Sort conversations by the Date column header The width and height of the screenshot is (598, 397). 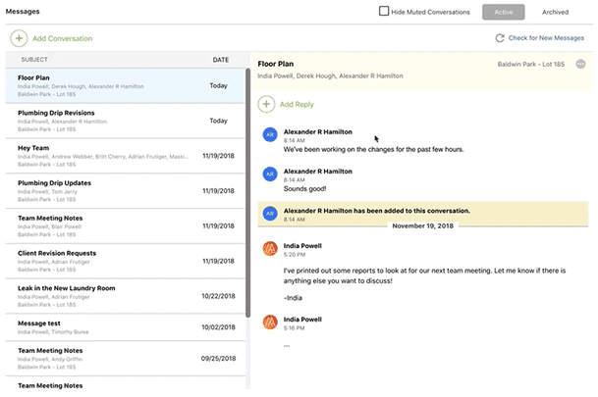(220, 60)
